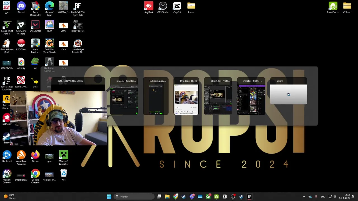Select the rolnicky Chrome shortcut
This screenshot has width=358, height=201.
(x=21, y=64)
